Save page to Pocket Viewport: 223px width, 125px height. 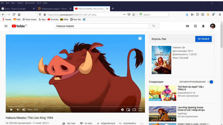coord(129,14)
